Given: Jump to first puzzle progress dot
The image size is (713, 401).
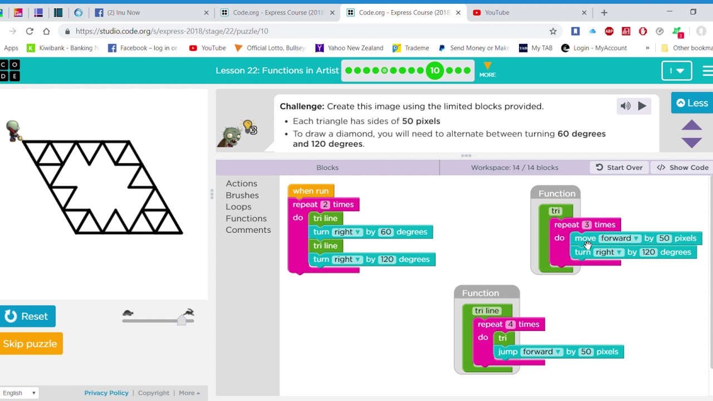Looking at the screenshot, I should (349, 71).
